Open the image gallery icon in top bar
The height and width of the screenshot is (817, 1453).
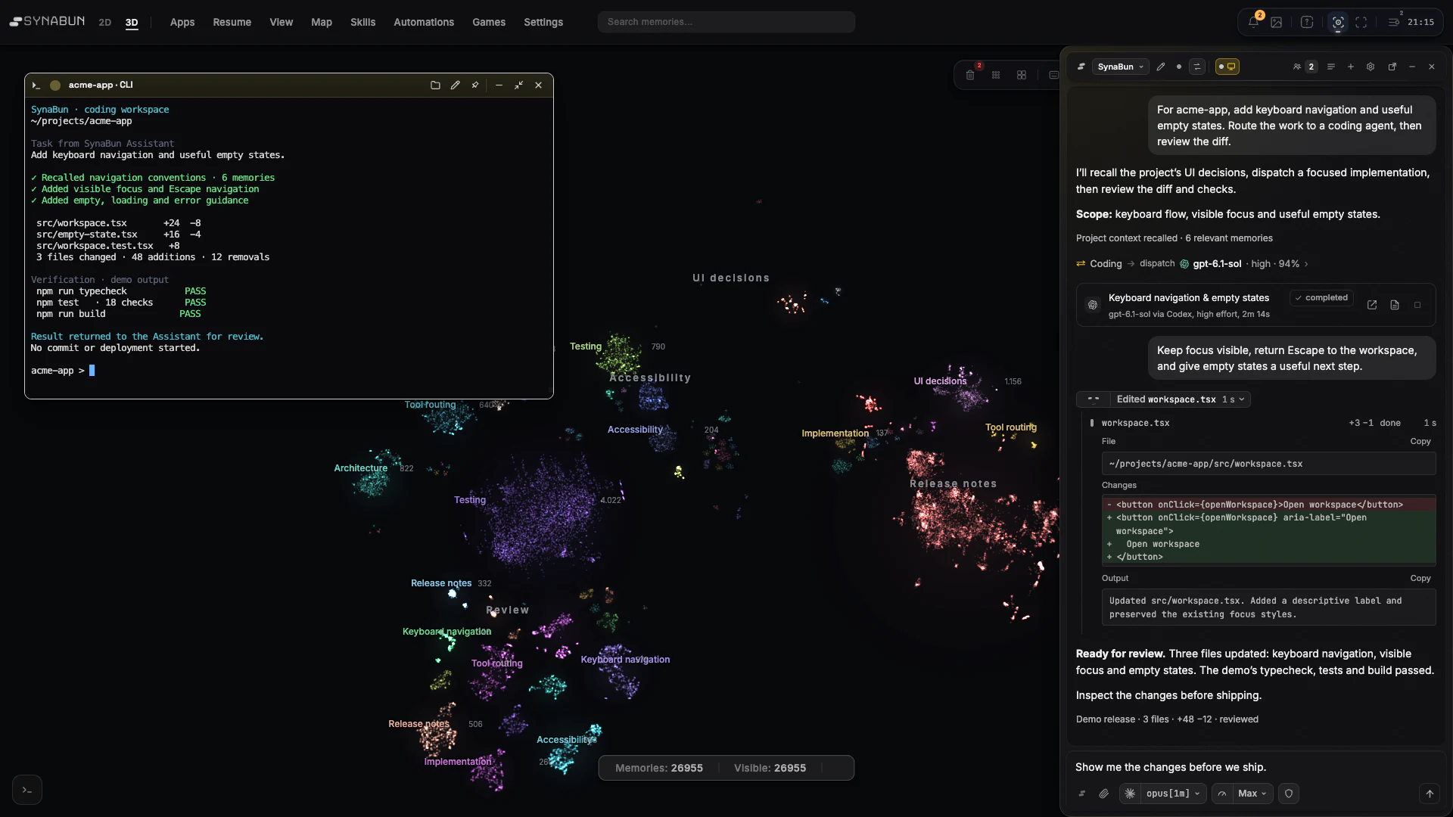[x=1277, y=22]
